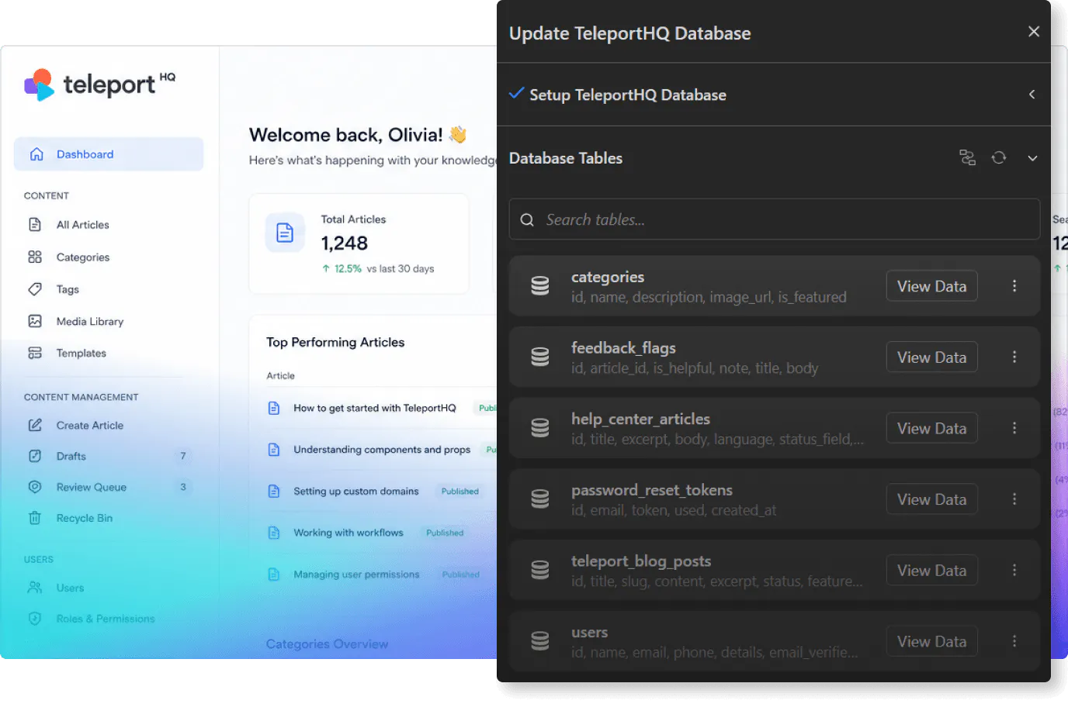Click the help_center_articles database icon
1068x704 pixels.
540,429
